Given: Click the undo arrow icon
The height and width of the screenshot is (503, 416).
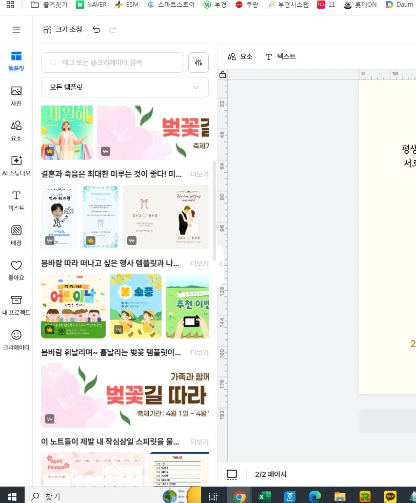Looking at the screenshot, I should (96, 30).
